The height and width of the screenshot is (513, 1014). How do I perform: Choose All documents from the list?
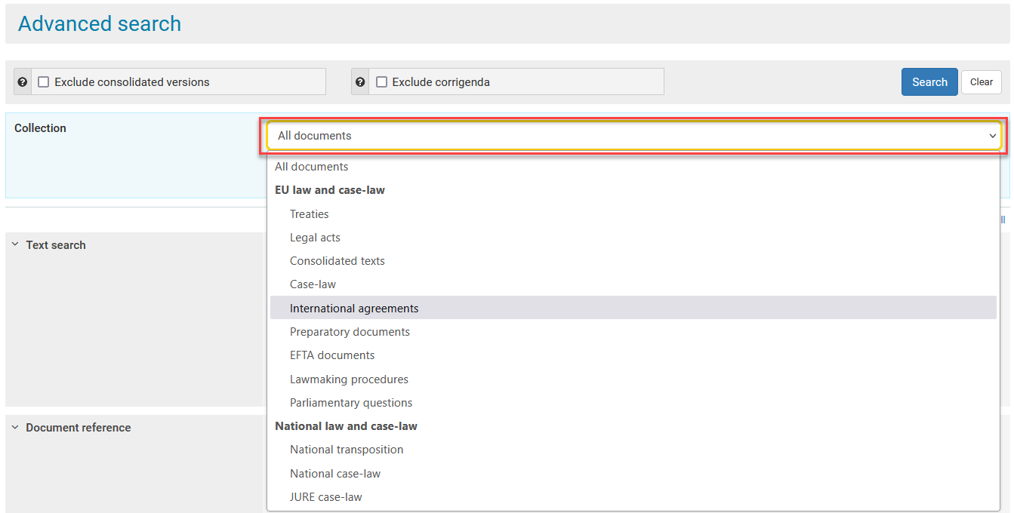click(x=633, y=167)
